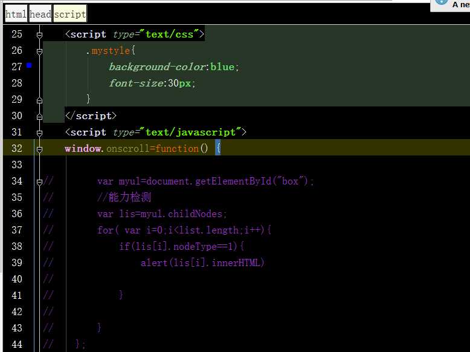Click the 'blue' value on line 27
Viewport: 470px width, 352px height.
(222, 67)
